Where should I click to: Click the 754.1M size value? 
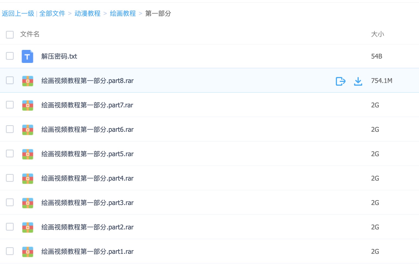[382, 81]
